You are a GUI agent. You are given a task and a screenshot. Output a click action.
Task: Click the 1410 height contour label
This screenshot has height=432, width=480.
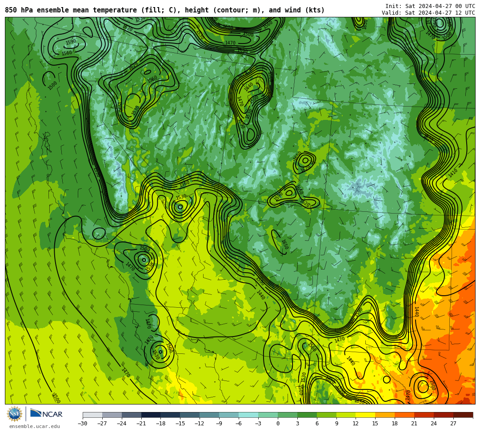pos(453,173)
